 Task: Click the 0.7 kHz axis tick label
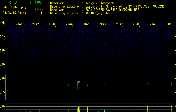click(2, 92)
